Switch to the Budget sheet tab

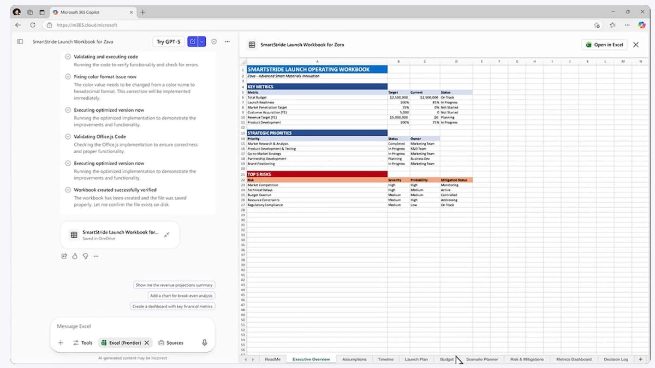click(446, 359)
